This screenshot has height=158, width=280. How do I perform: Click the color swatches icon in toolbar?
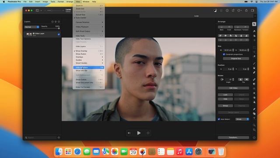215,11
